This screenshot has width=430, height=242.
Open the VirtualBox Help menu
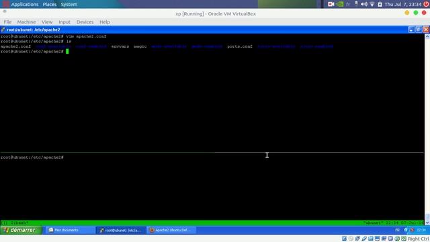coord(105,22)
